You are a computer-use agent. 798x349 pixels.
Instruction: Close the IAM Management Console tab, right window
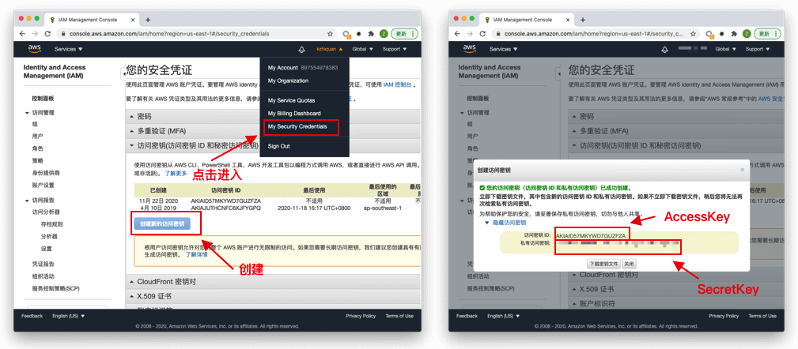tap(569, 20)
